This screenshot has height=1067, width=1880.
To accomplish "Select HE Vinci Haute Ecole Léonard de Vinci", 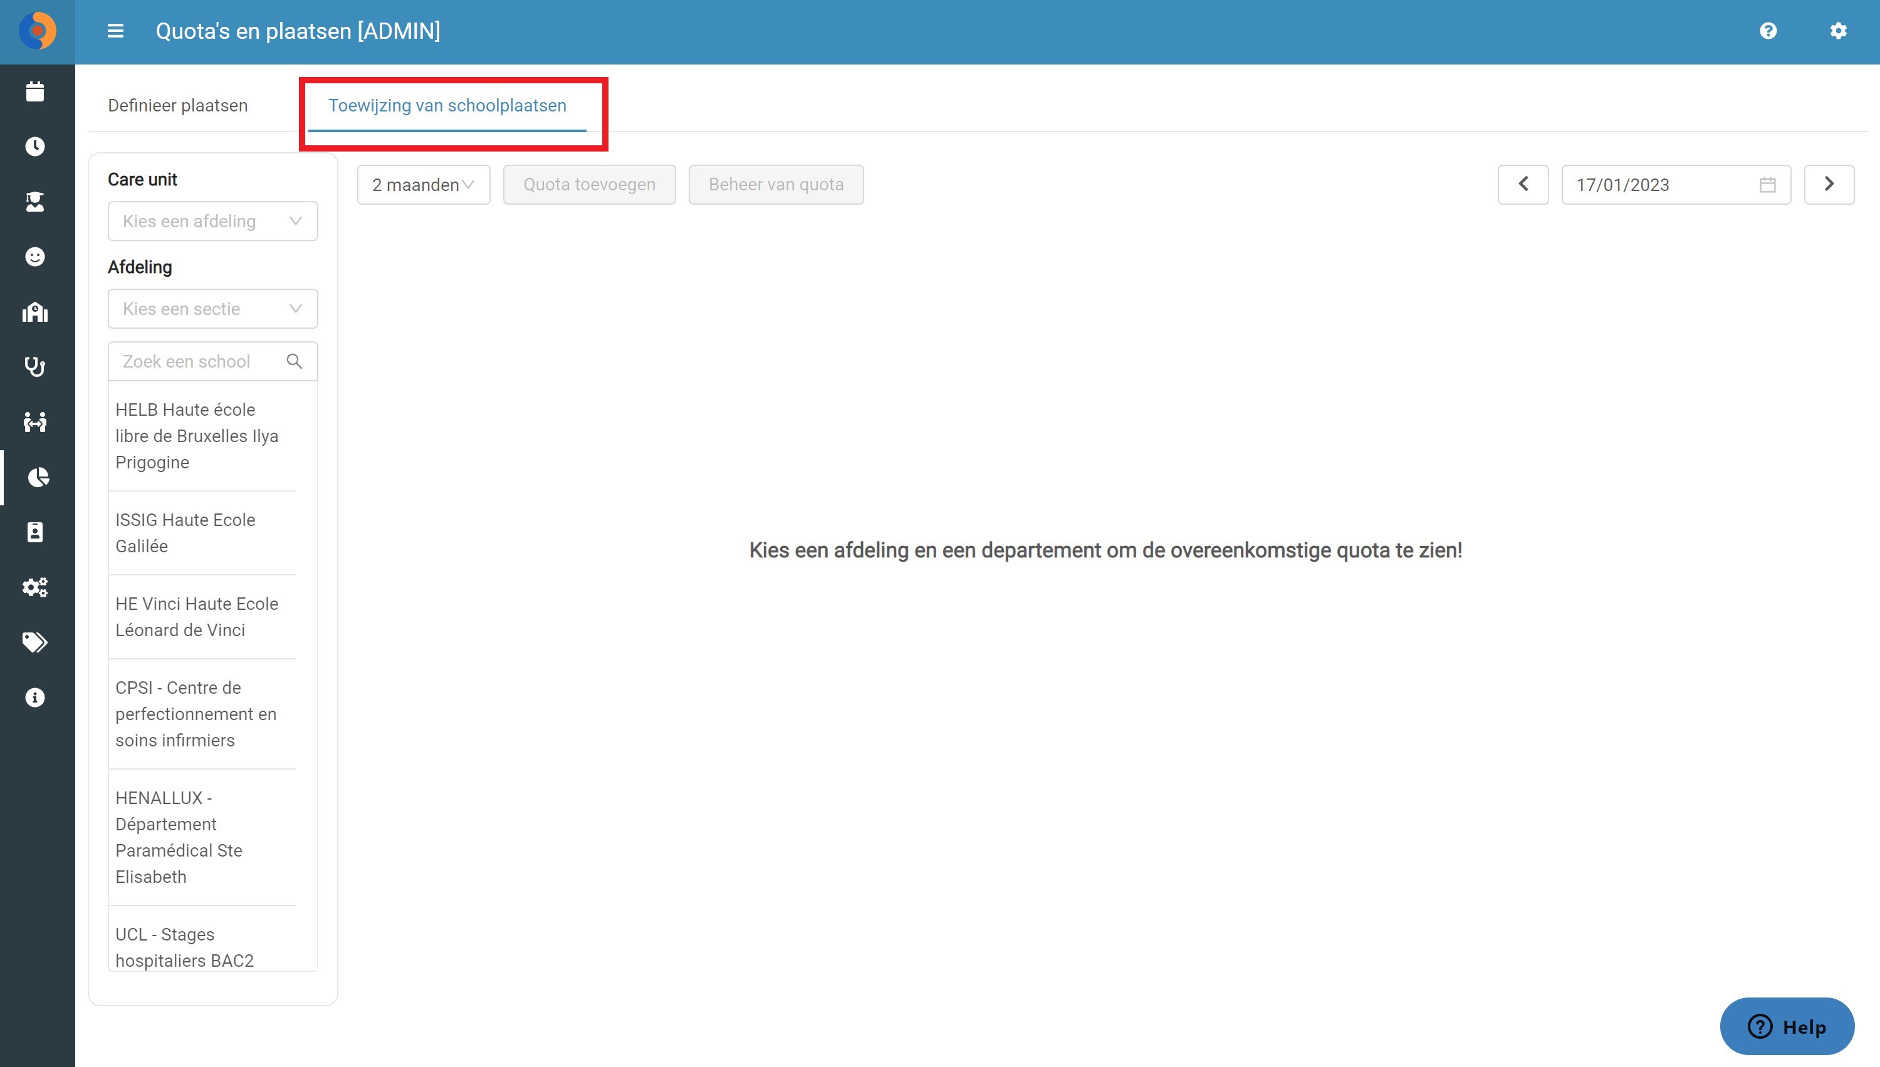I will (202, 617).
